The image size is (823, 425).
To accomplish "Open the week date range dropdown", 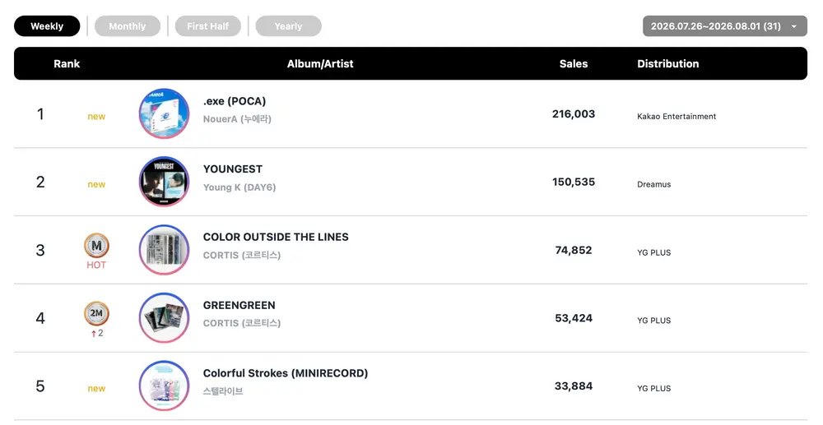I will pyautogui.click(x=725, y=26).
